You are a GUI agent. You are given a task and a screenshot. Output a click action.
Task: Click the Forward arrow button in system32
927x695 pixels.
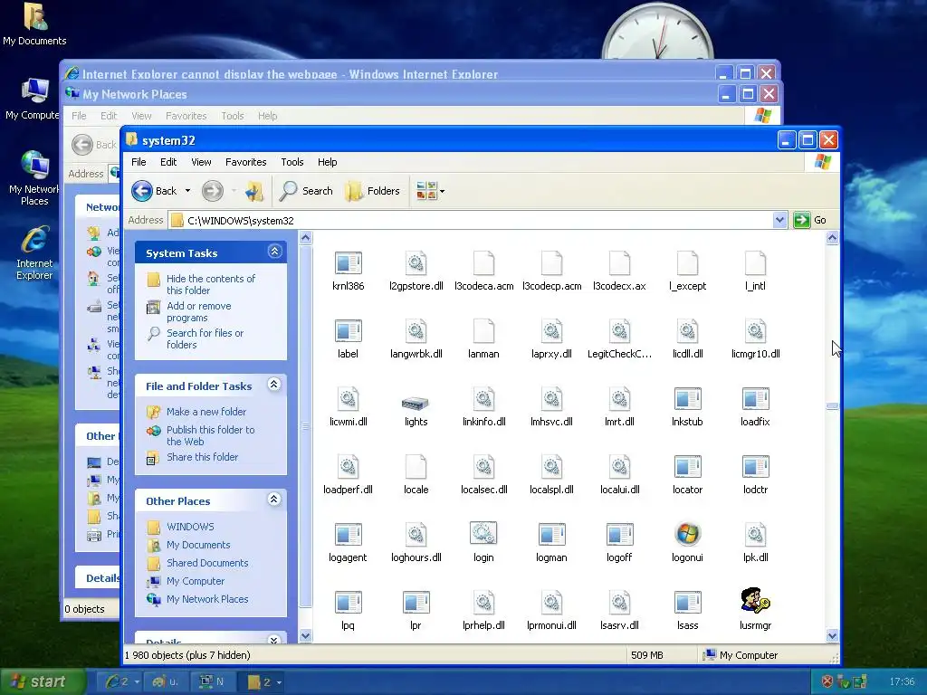(x=212, y=191)
